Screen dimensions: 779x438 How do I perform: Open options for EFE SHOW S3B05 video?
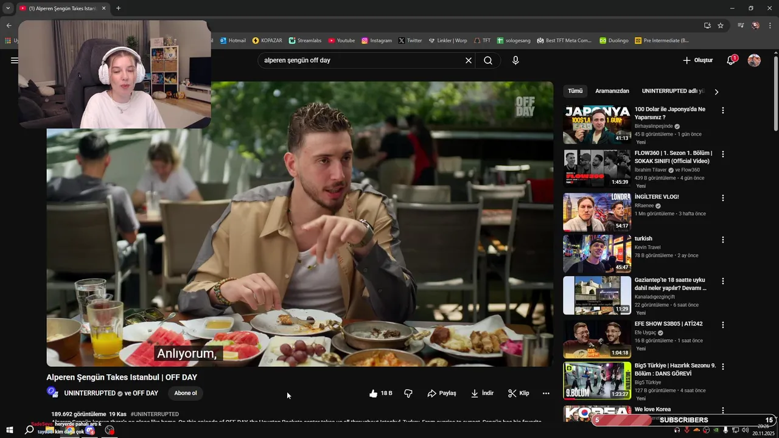tap(723, 325)
